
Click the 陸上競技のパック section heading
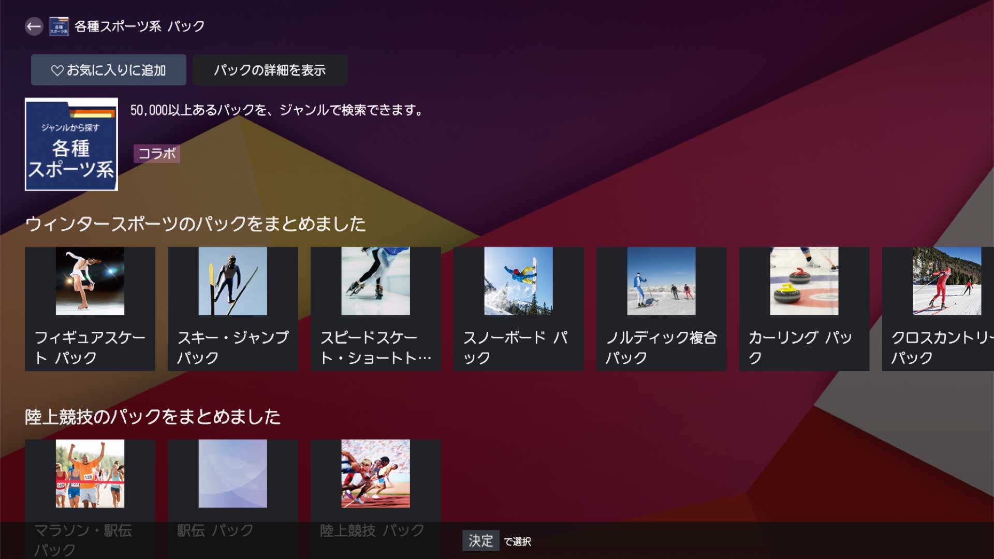click(x=153, y=417)
